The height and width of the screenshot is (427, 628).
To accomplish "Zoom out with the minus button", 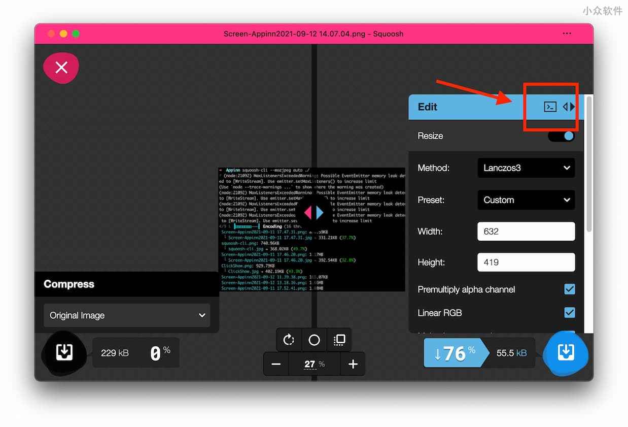I will click(276, 364).
